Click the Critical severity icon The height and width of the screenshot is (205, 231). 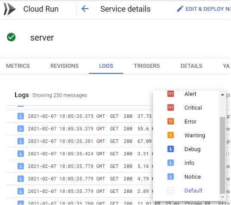point(171,107)
